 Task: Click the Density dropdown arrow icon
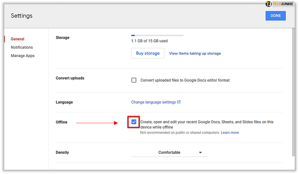click(x=200, y=152)
